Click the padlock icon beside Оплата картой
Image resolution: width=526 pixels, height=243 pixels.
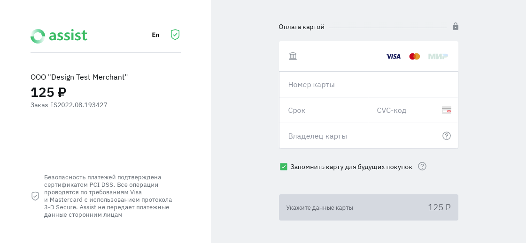455,27
